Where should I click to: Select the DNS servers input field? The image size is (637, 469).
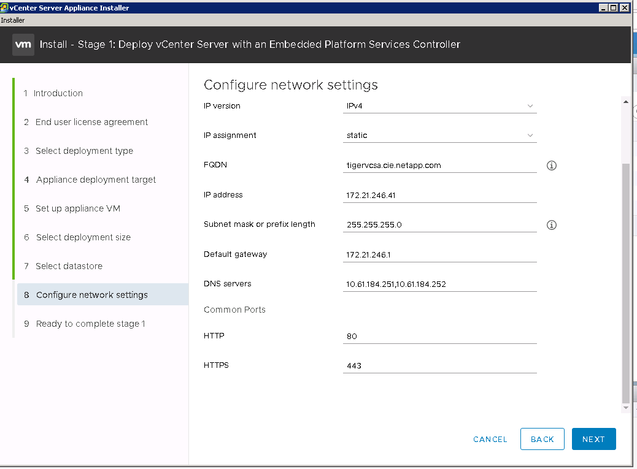click(439, 284)
